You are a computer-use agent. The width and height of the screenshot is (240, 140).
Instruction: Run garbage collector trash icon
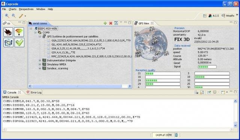(x=176, y=135)
